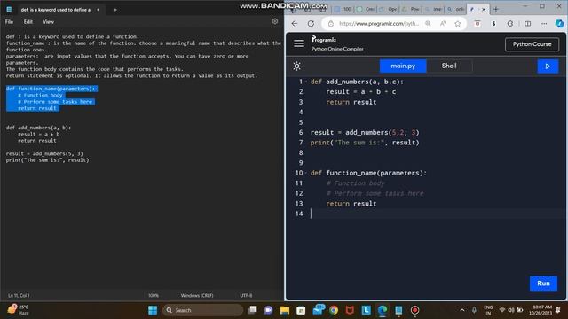
Task: Open Task View on taskbar
Action: pos(252,310)
